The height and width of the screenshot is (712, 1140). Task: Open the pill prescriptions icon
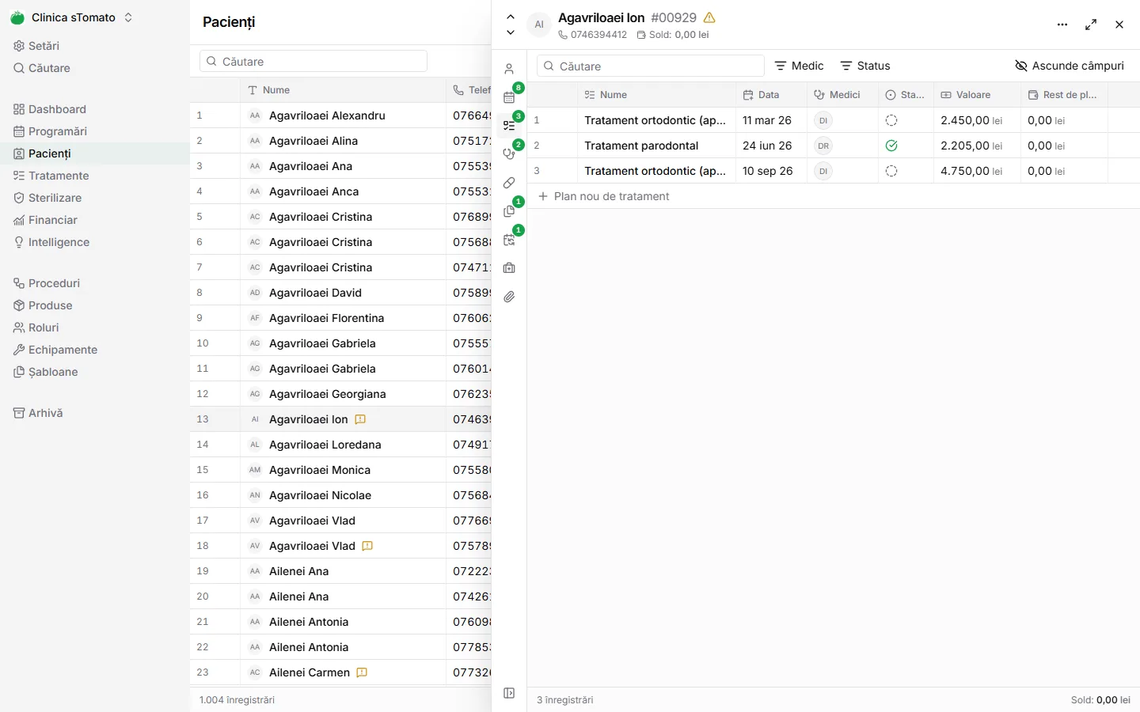coord(509,183)
